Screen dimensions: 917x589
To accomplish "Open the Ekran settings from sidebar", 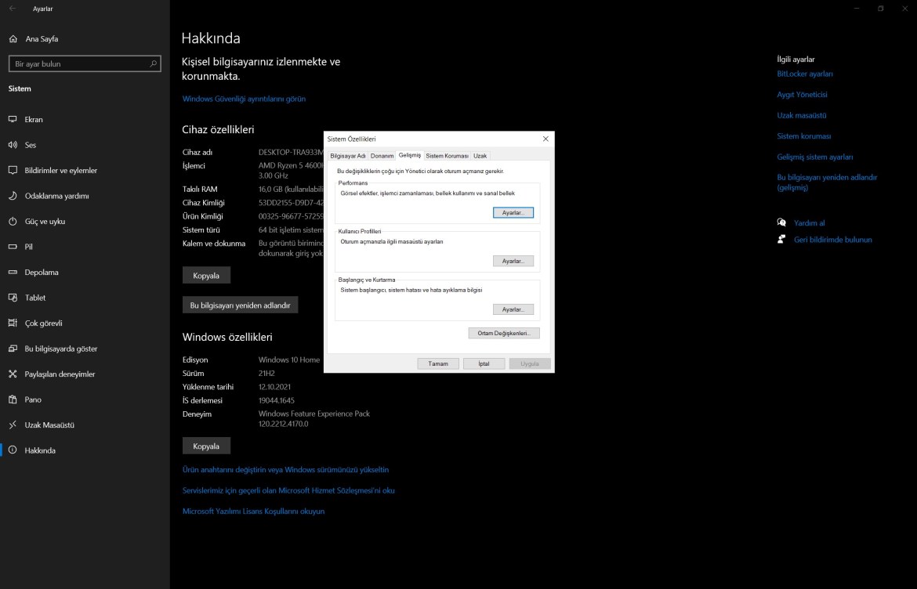I will coord(33,119).
